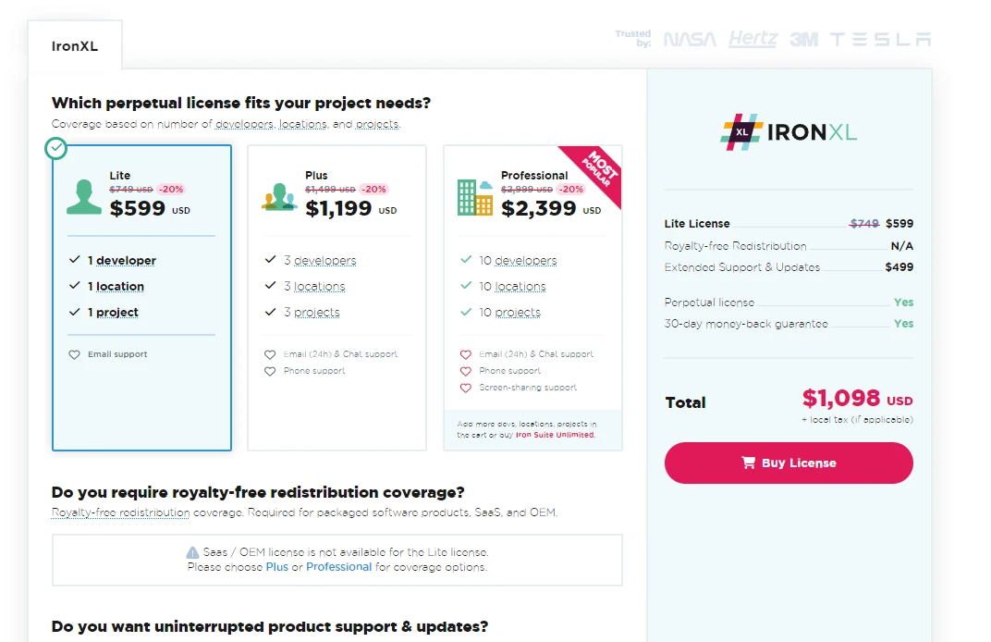Click the Lite plan single-person icon

[84, 196]
